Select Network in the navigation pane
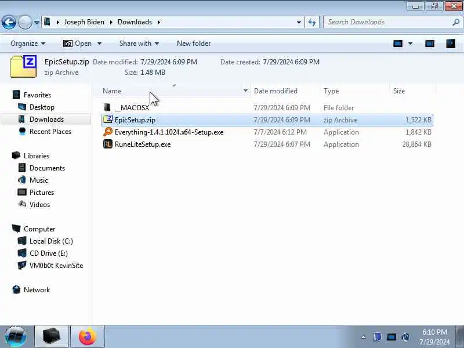Image resolution: width=464 pixels, height=348 pixels. 37,289
